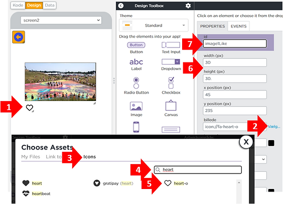Click the id field containing image1Like
284x204 pixels.
(x=235, y=43)
